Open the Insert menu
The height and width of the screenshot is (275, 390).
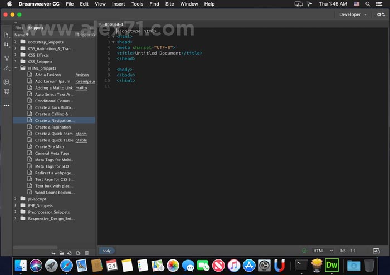point(118,4)
